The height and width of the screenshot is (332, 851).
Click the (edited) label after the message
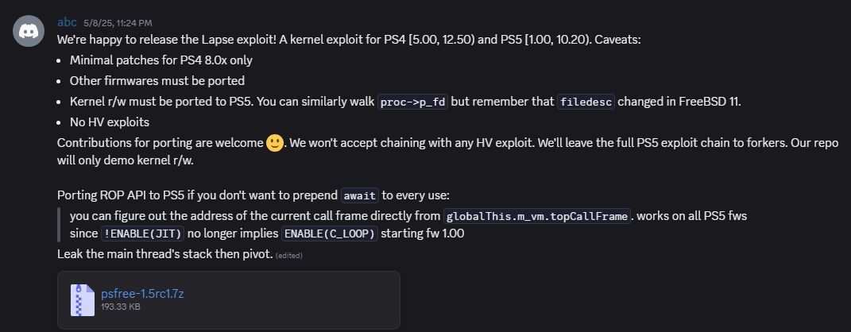coord(288,255)
